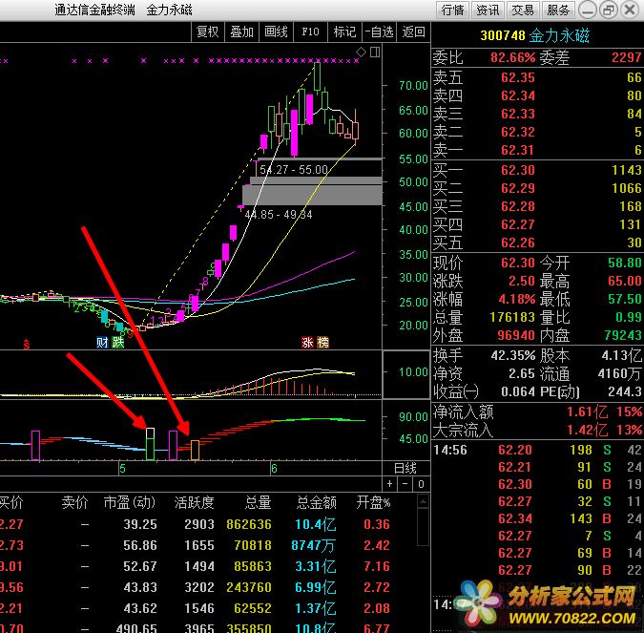Viewport: 644px width, 633px height.
Task: Click the 标记 toolbar button
Action: [x=344, y=32]
